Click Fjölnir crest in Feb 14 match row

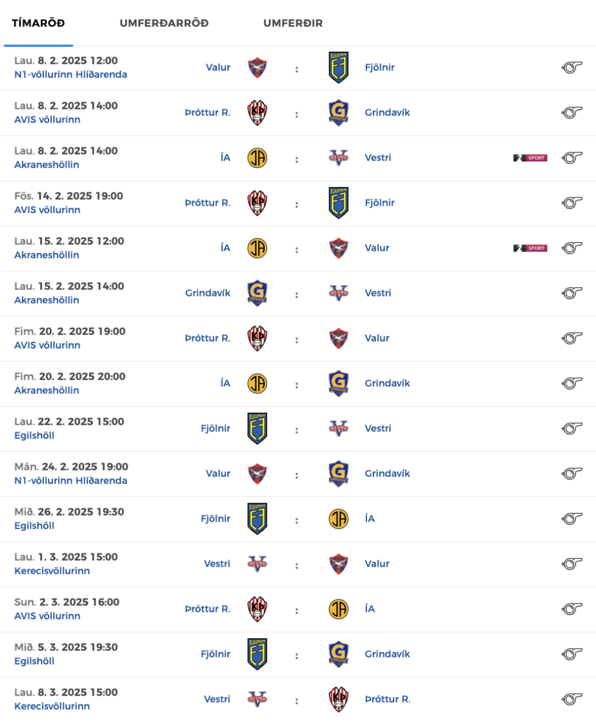339,203
